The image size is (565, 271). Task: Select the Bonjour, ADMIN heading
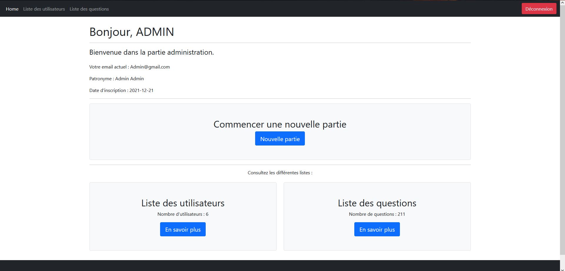coord(132,32)
